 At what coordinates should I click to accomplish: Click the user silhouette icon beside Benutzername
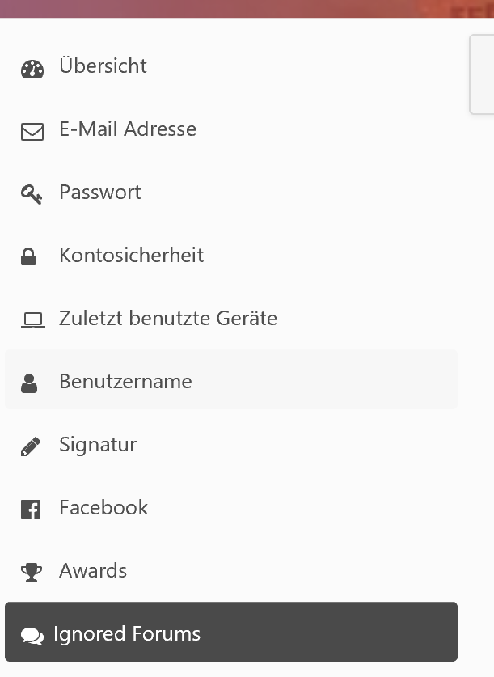point(30,383)
